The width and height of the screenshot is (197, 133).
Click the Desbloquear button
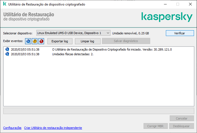coord(181,126)
